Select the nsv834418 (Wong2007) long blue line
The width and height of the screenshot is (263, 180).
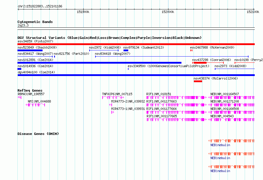172,57
